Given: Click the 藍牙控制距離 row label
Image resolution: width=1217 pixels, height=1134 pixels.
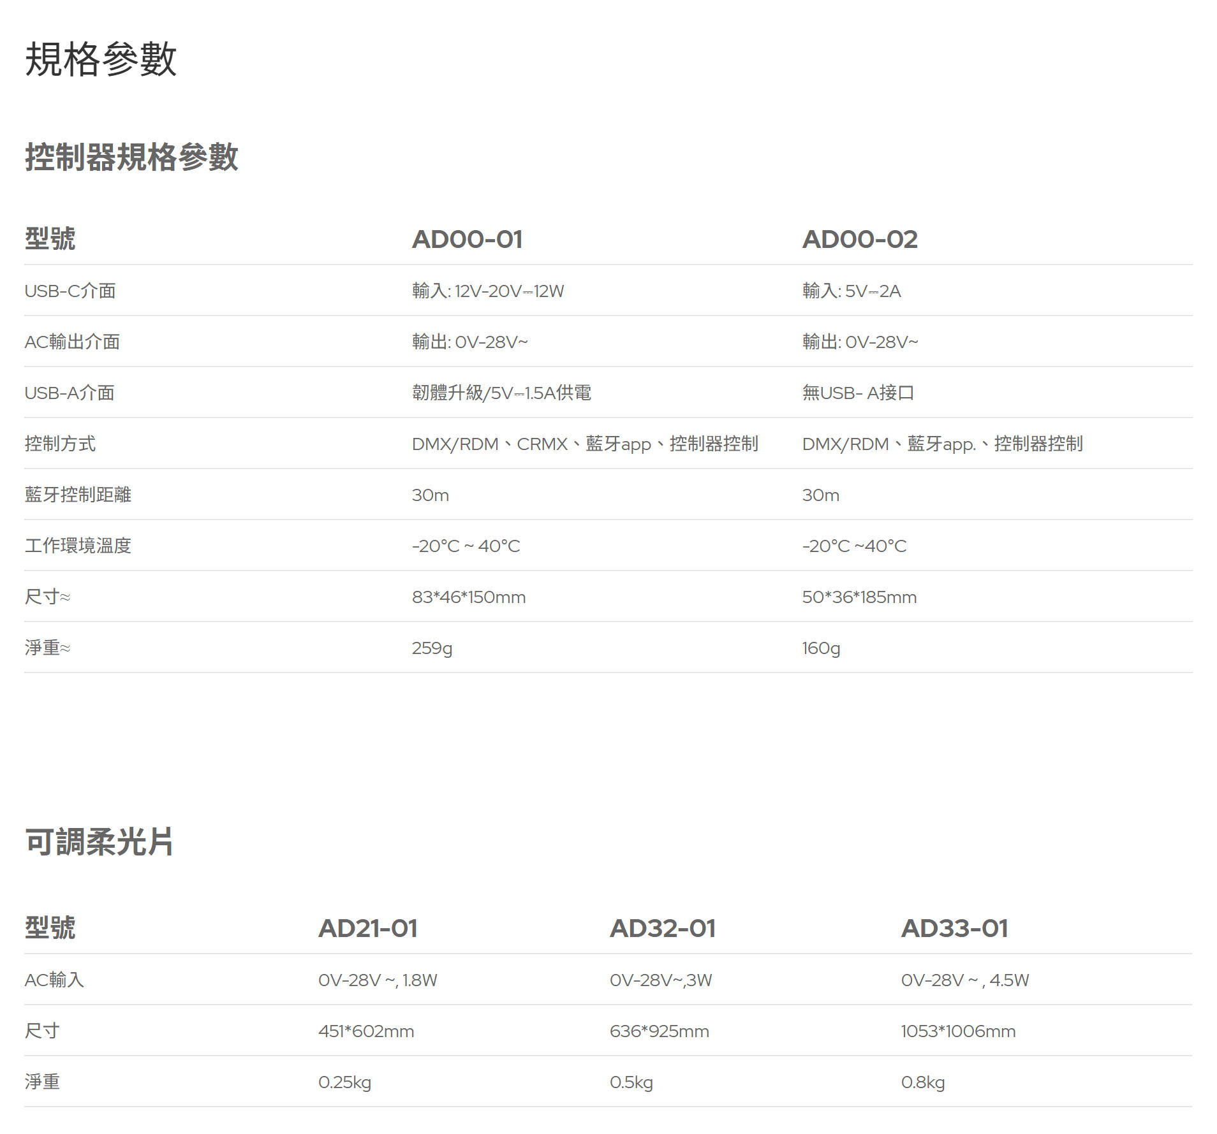Looking at the screenshot, I should [x=78, y=495].
